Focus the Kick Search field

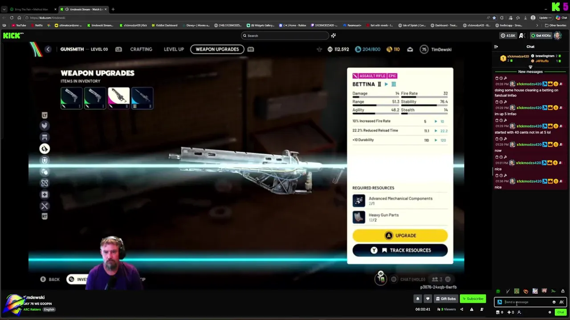[x=285, y=36]
